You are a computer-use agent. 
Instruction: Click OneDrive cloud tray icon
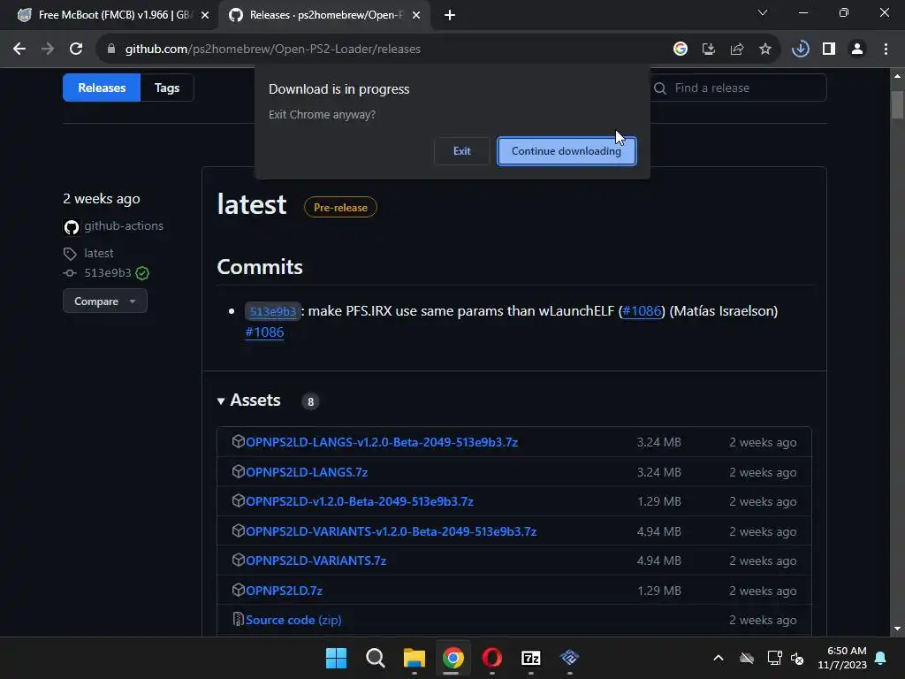tap(747, 658)
